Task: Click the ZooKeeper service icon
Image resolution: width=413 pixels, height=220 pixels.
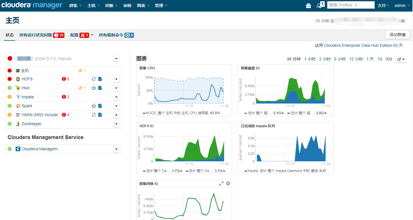Action: click(18, 124)
